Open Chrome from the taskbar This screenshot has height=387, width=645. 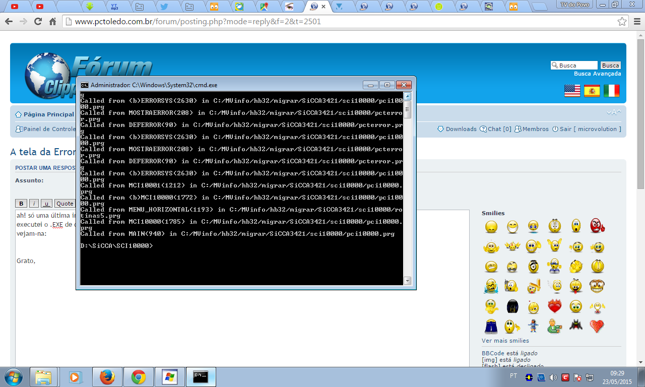(x=138, y=377)
